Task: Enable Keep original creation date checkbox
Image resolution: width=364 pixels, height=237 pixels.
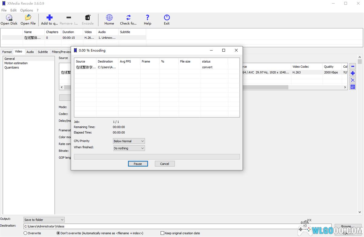Action: pos(162,233)
